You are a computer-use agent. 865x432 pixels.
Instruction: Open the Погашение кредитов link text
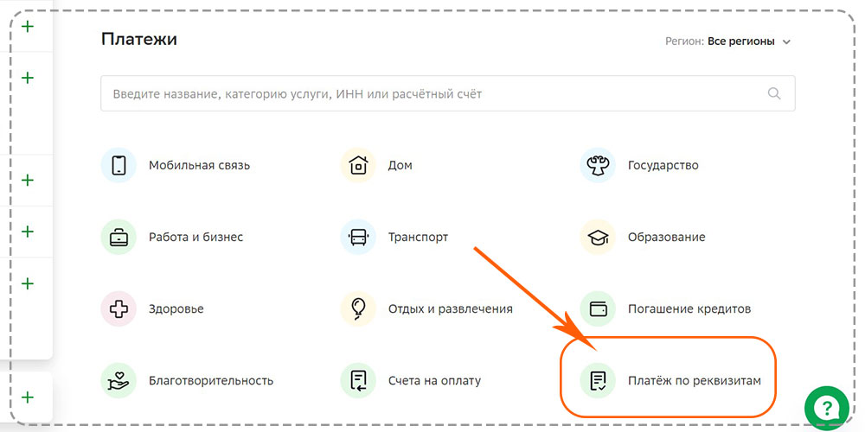pos(689,308)
